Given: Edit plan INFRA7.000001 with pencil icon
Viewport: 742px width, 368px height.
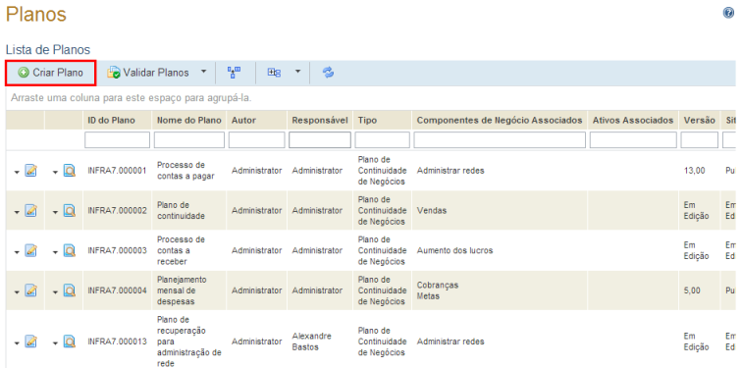Looking at the screenshot, I should tap(30, 171).
